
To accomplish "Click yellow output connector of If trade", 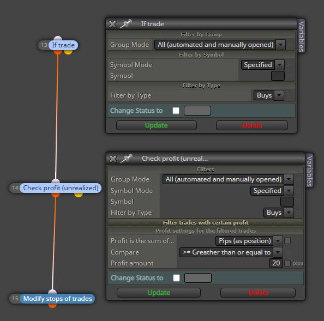I will (68, 52).
